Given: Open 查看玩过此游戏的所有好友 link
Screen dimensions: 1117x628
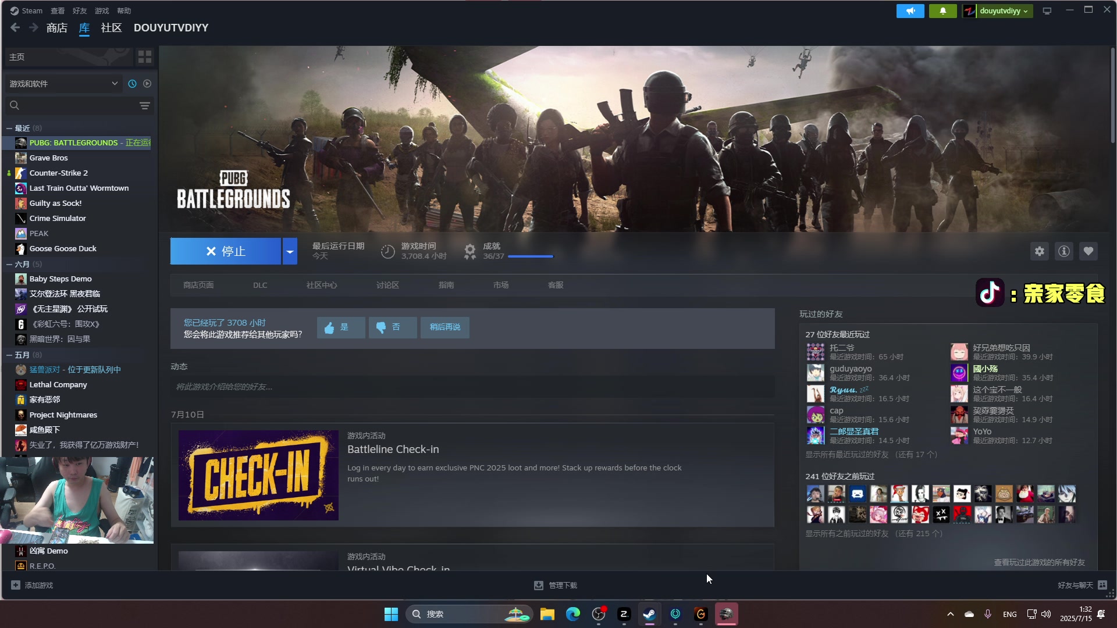Looking at the screenshot, I should [1039, 562].
